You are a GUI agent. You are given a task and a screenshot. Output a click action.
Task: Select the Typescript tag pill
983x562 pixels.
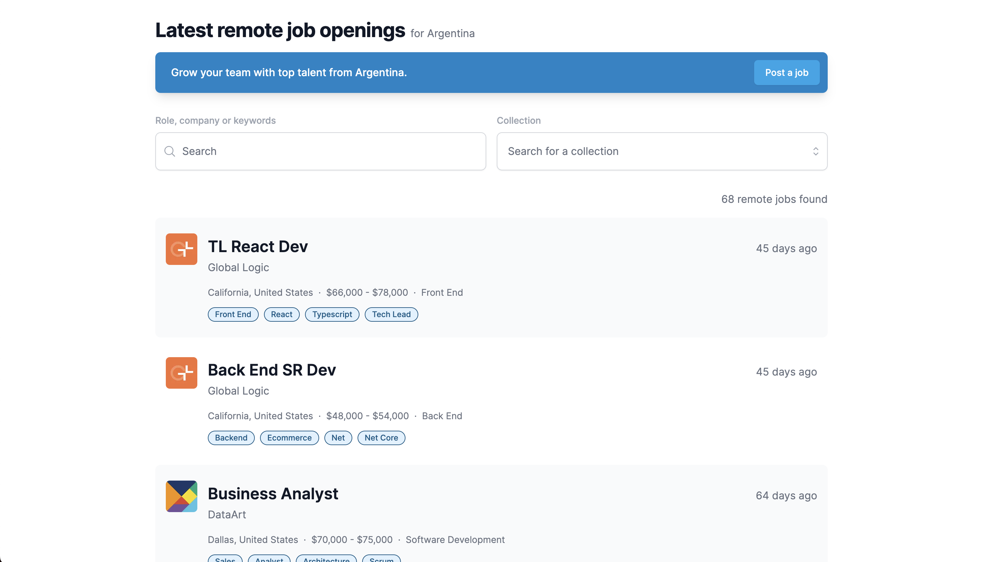tap(332, 314)
